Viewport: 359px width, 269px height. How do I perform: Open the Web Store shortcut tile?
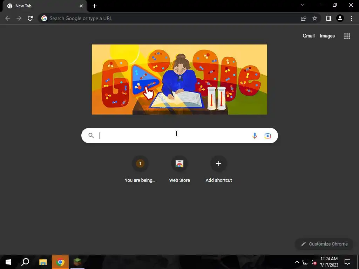(179, 170)
